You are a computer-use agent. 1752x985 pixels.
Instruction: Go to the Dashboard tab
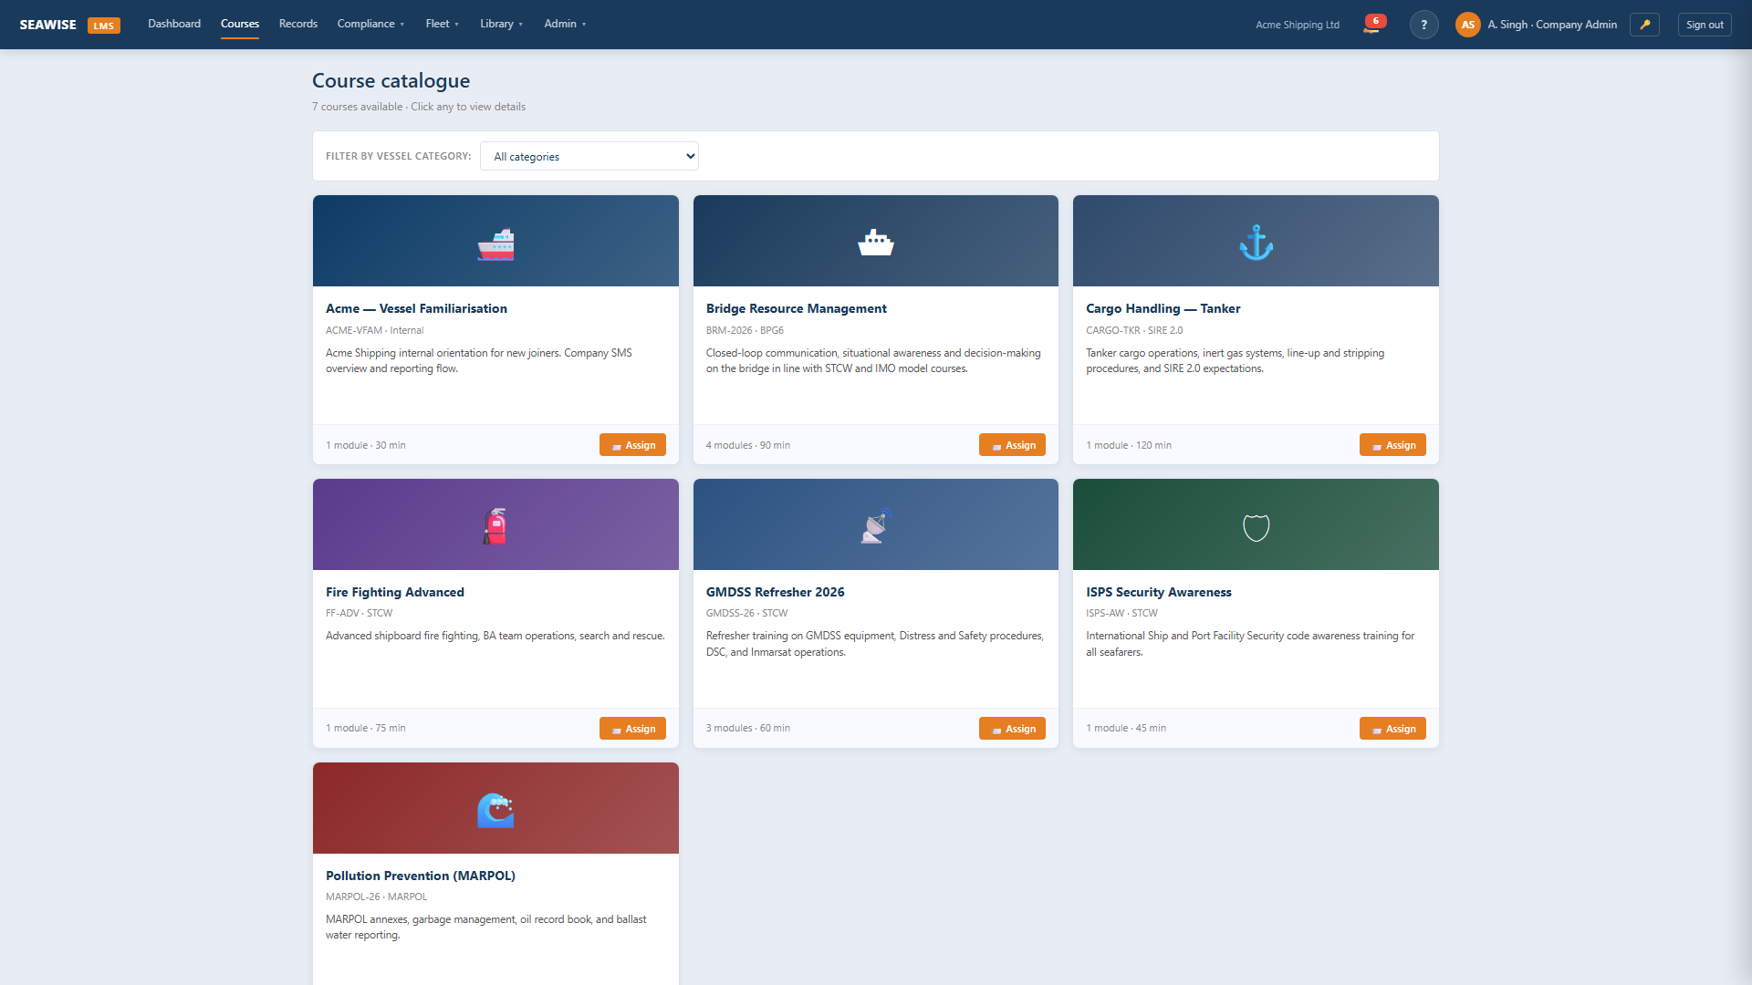tap(174, 24)
